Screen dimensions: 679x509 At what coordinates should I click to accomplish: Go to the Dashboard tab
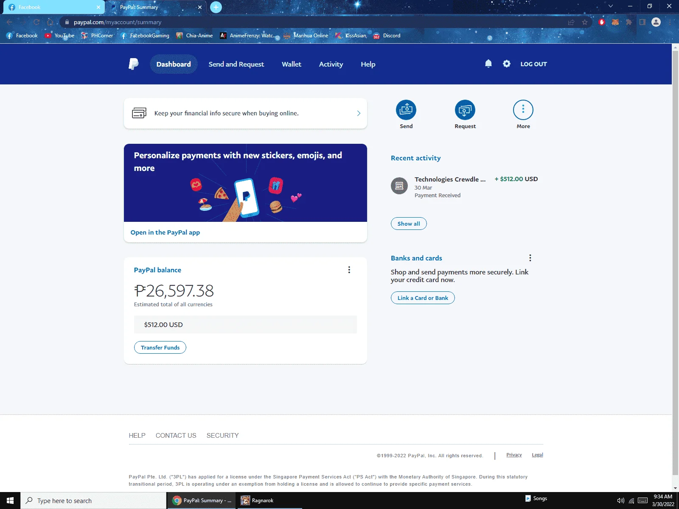pyautogui.click(x=174, y=64)
